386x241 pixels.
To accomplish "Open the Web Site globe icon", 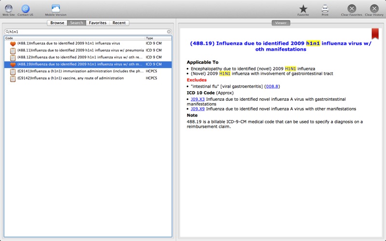I will coord(9,9).
